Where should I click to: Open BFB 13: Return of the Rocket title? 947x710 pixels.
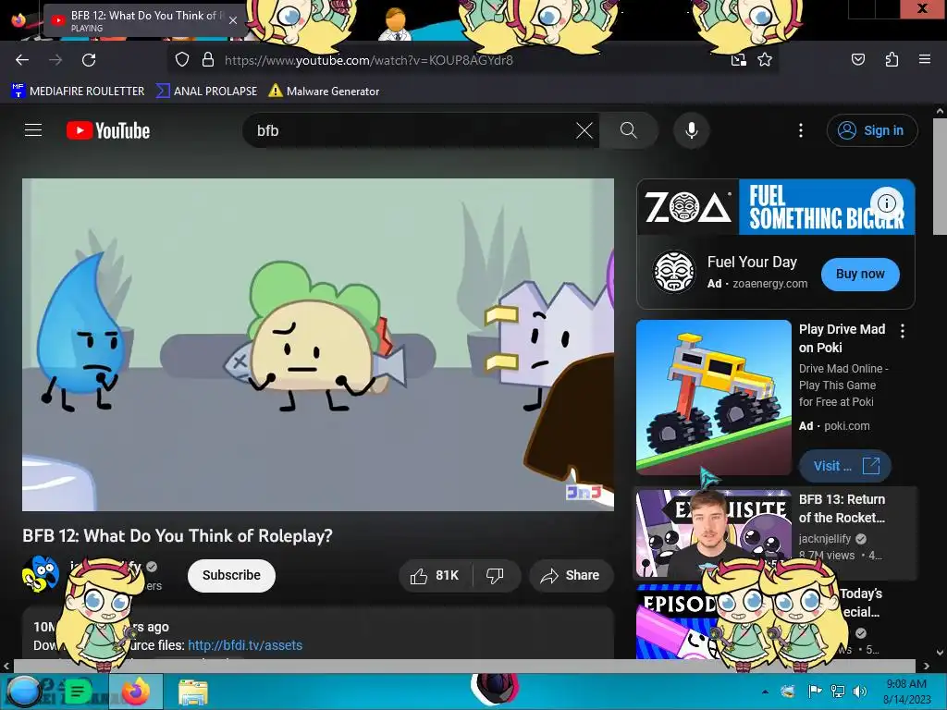842,508
